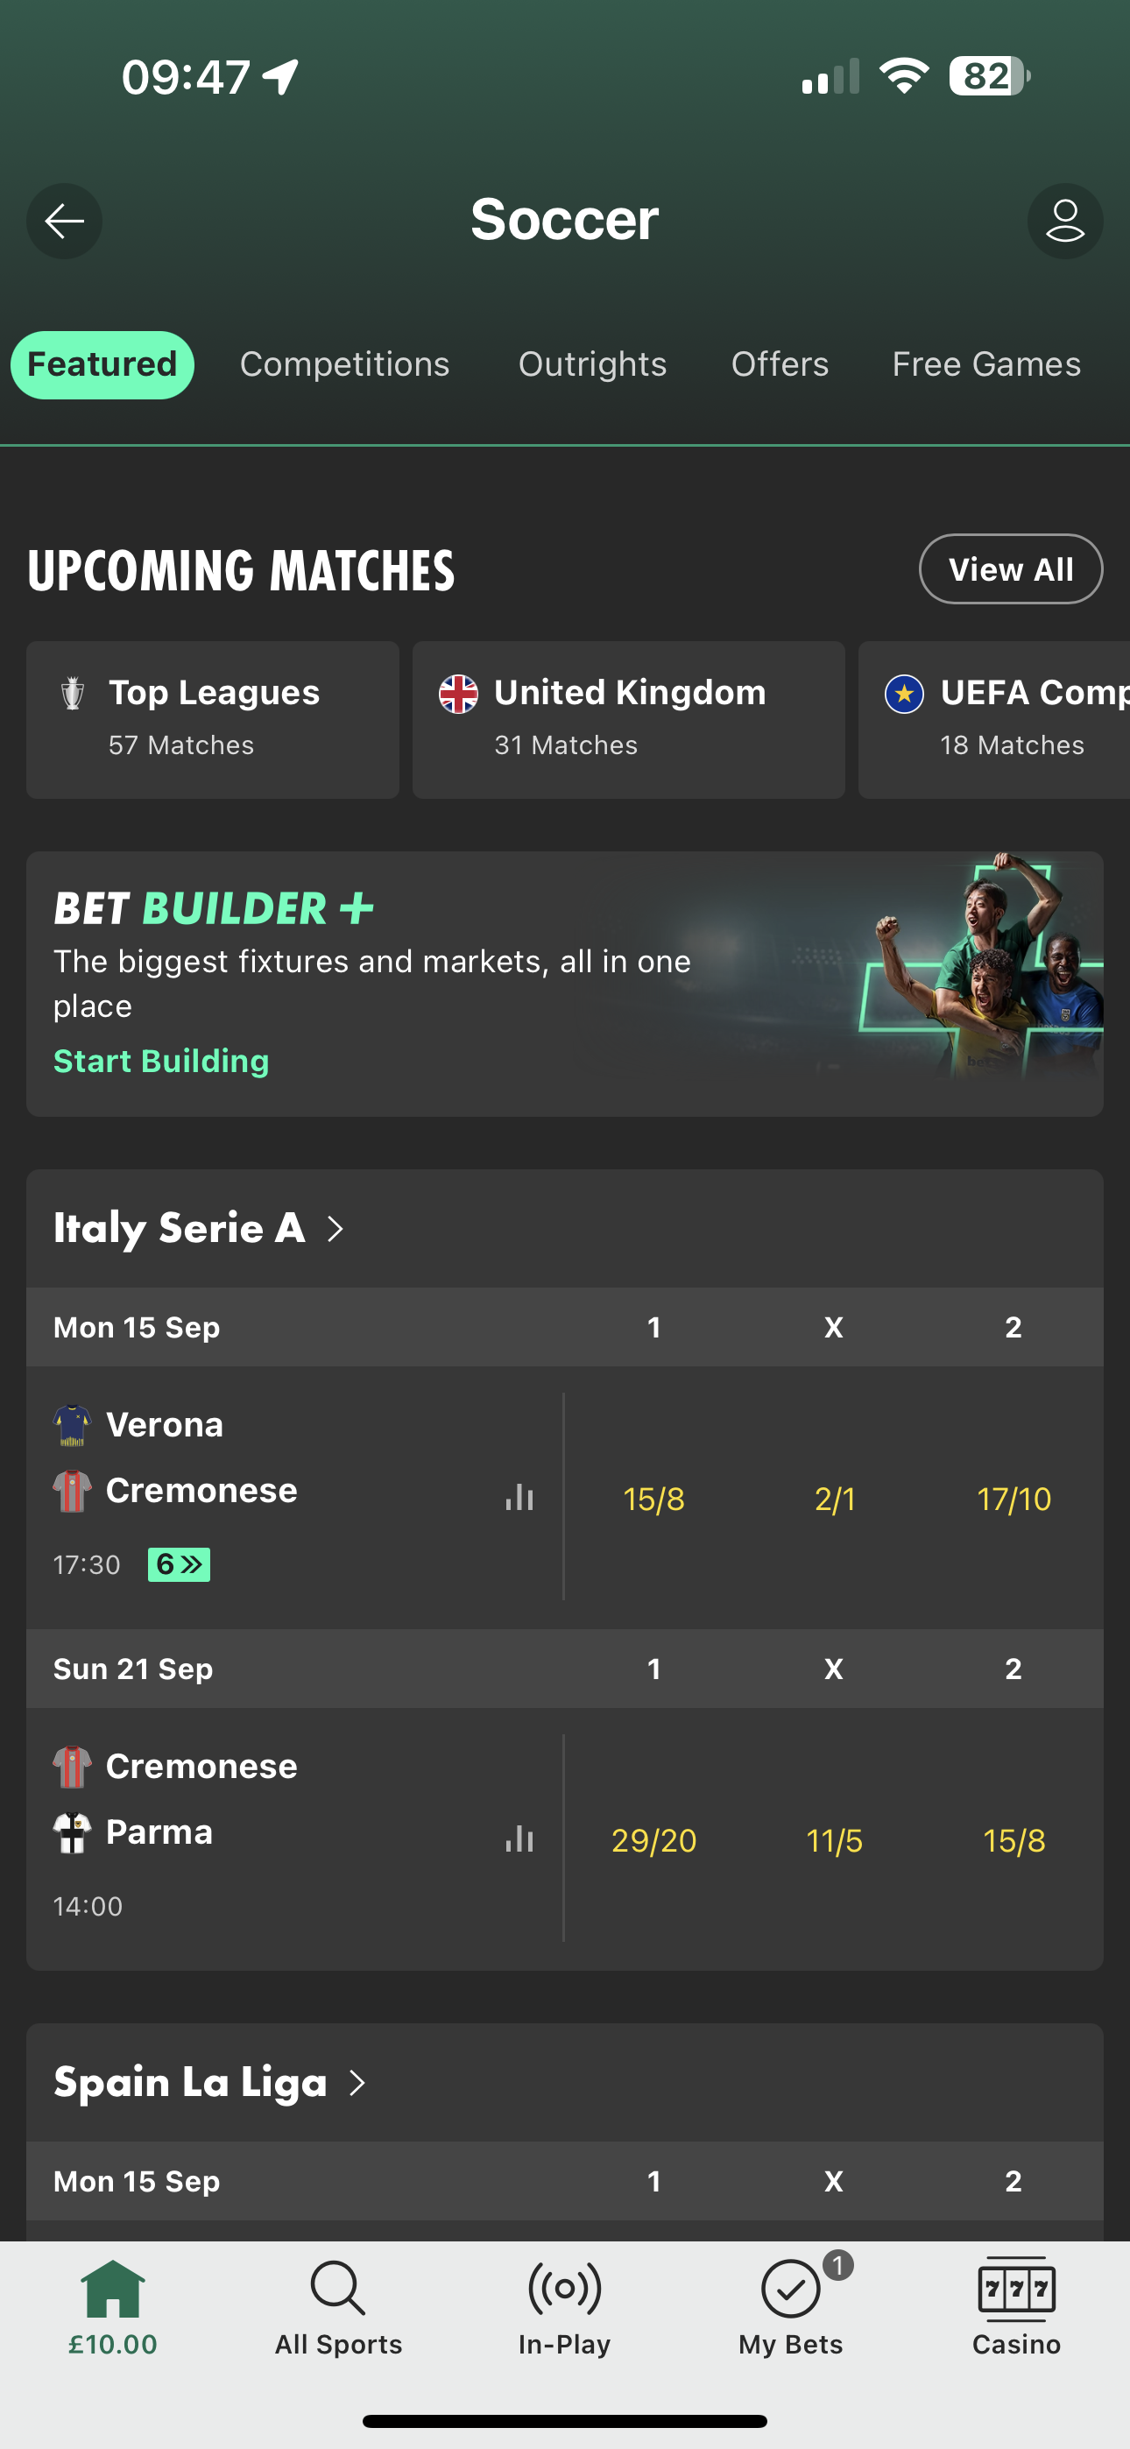
Task: Tap the back arrow to leave Soccer
Action: pyautogui.click(x=64, y=221)
